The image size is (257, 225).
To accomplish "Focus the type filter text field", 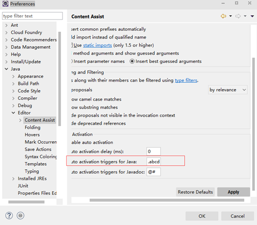I will tap(32, 16).
